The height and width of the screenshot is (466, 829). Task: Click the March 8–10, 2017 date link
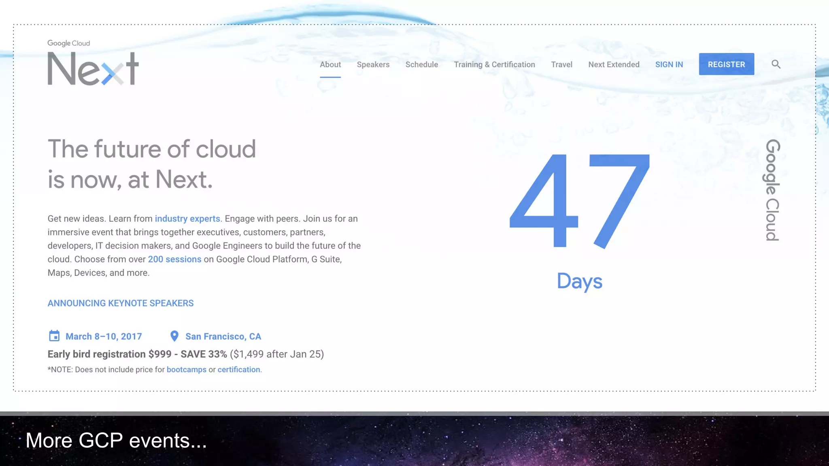104,337
